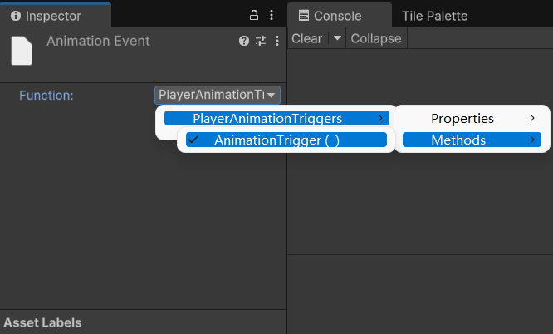Toggle the Collapse button in Console
This screenshot has width=553, height=334.
(x=376, y=38)
